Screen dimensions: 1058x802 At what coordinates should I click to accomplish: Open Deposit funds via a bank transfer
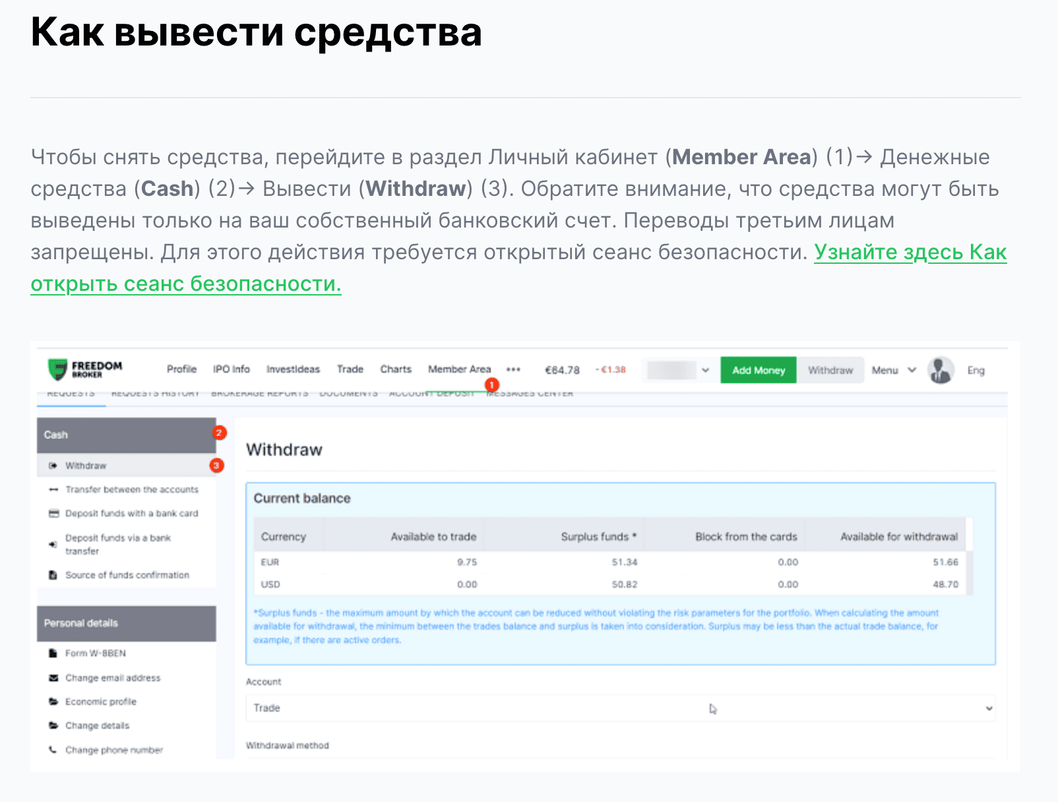118,544
